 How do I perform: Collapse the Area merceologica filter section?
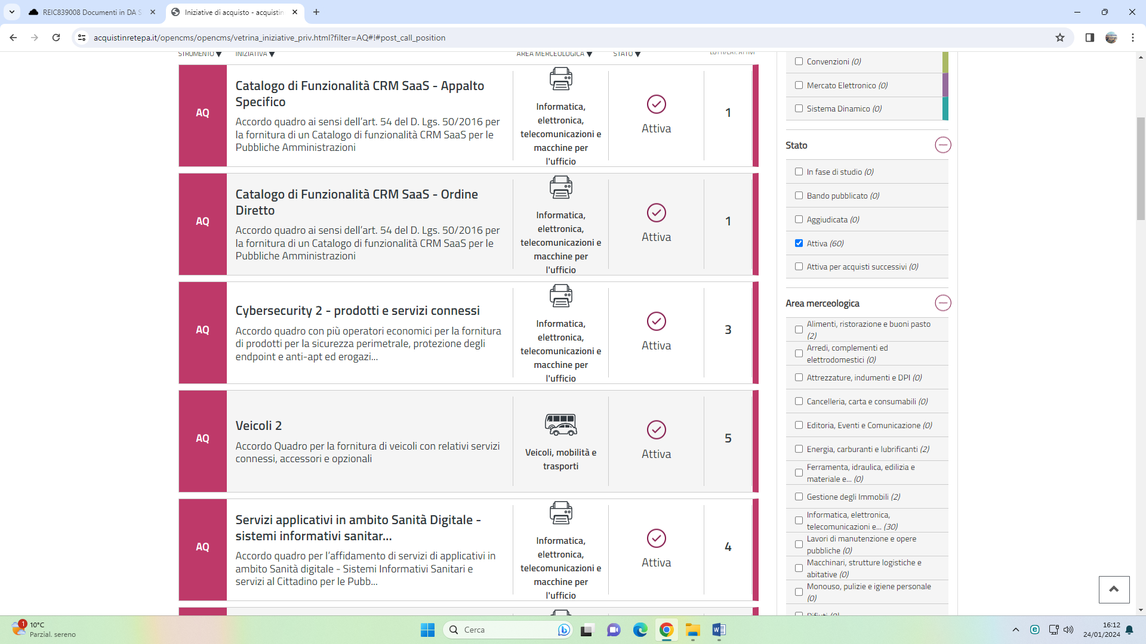click(x=942, y=303)
